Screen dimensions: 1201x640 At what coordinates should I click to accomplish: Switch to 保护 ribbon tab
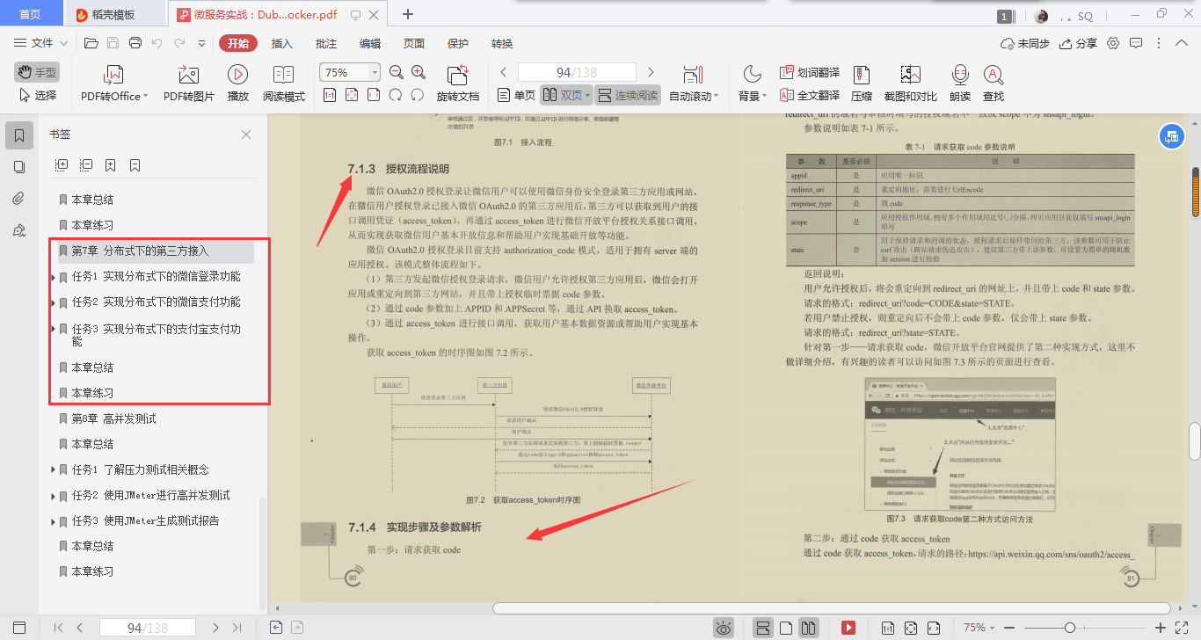coord(458,43)
